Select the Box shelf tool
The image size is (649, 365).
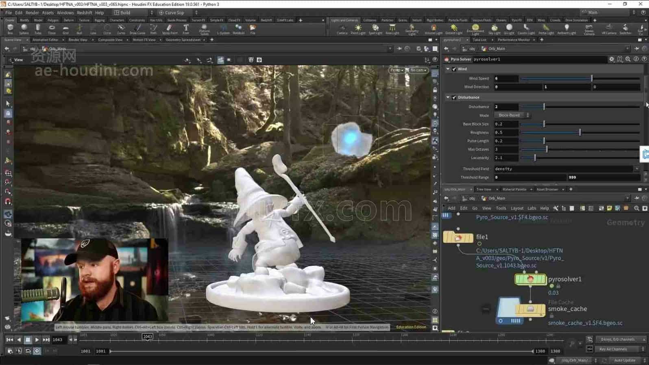[x=10, y=29]
